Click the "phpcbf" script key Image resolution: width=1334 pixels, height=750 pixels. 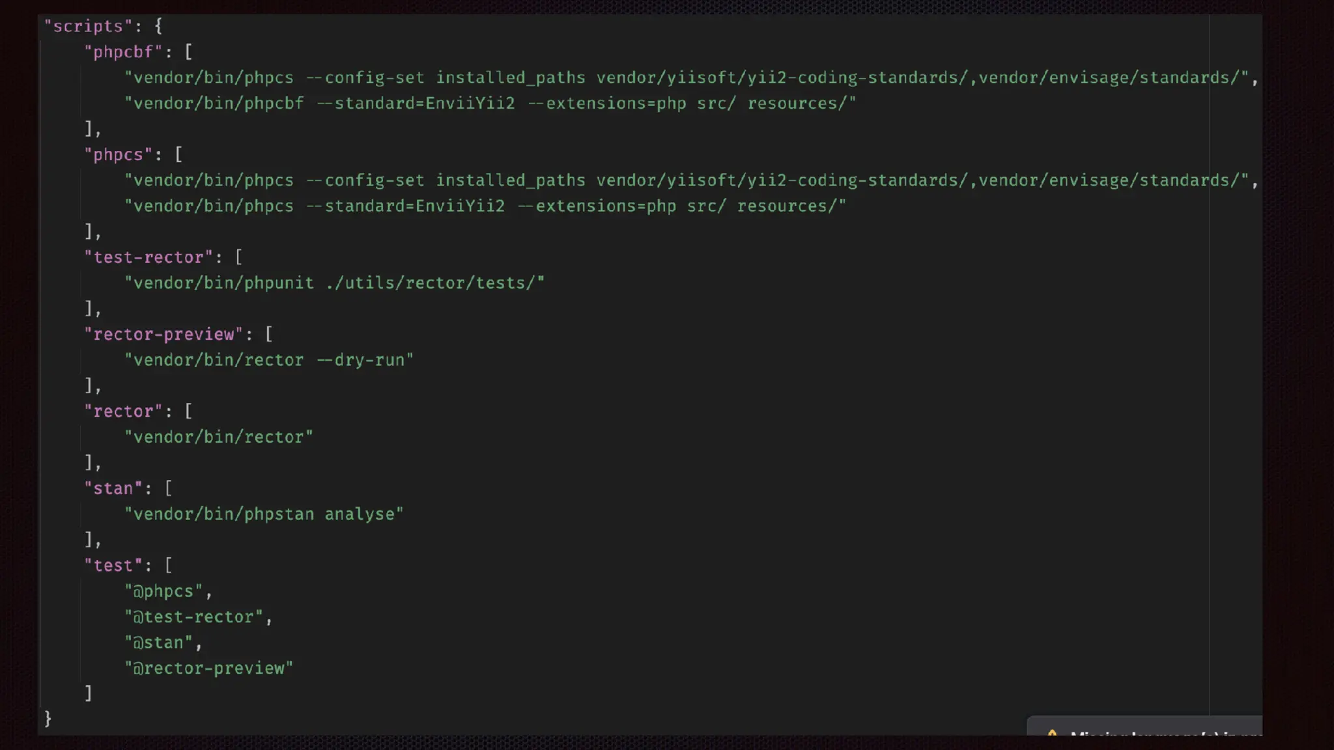123,52
